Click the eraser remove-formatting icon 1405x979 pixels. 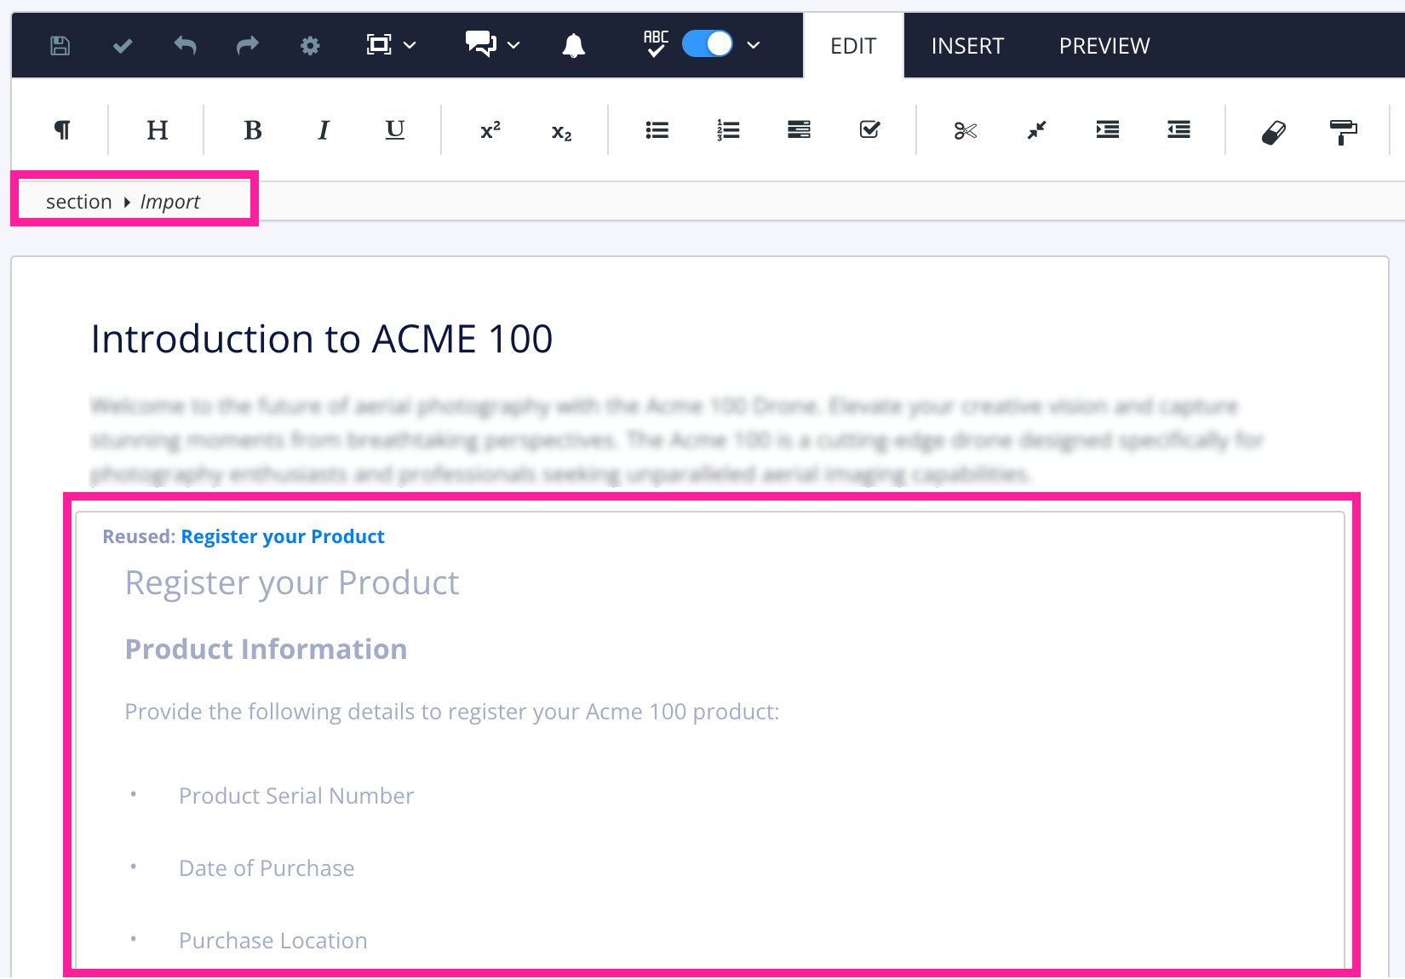point(1273,130)
